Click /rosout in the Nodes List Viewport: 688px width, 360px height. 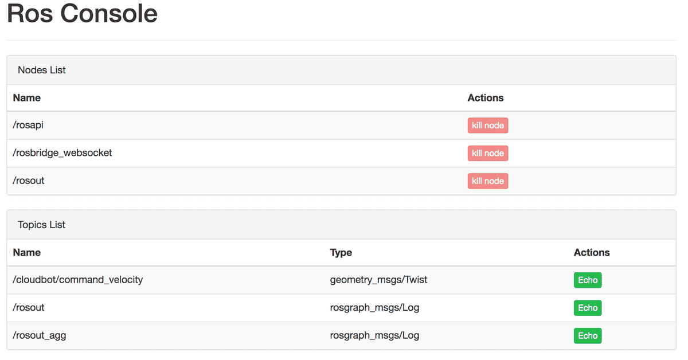[x=29, y=181]
